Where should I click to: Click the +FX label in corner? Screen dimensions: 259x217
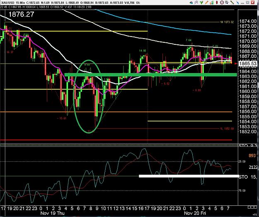[x=256, y=215]
